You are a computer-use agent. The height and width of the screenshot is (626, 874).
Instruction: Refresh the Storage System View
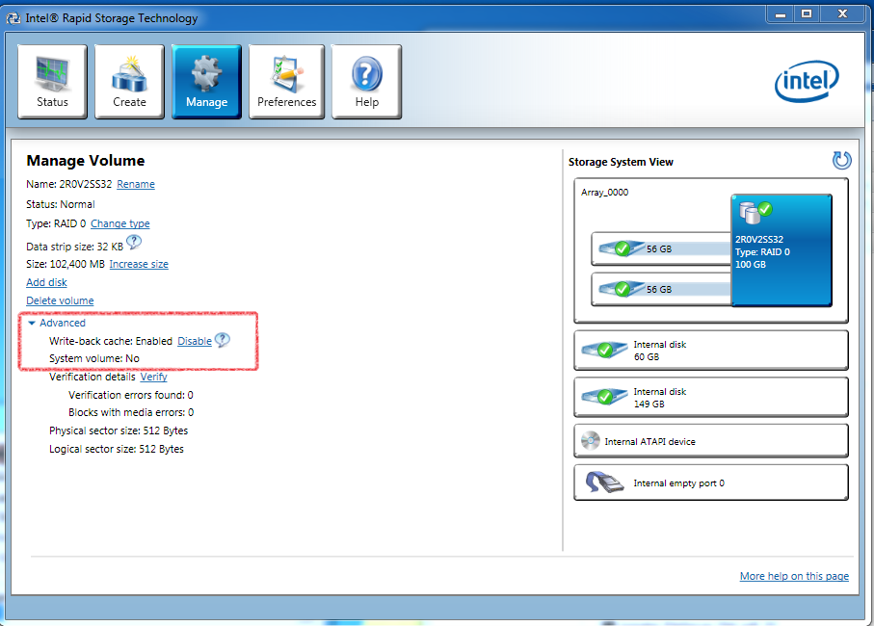[841, 161]
